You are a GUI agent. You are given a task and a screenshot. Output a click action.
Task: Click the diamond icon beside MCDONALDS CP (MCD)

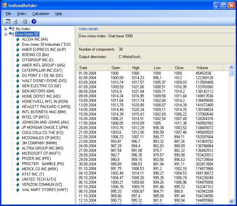pyautogui.click(x=18, y=138)
